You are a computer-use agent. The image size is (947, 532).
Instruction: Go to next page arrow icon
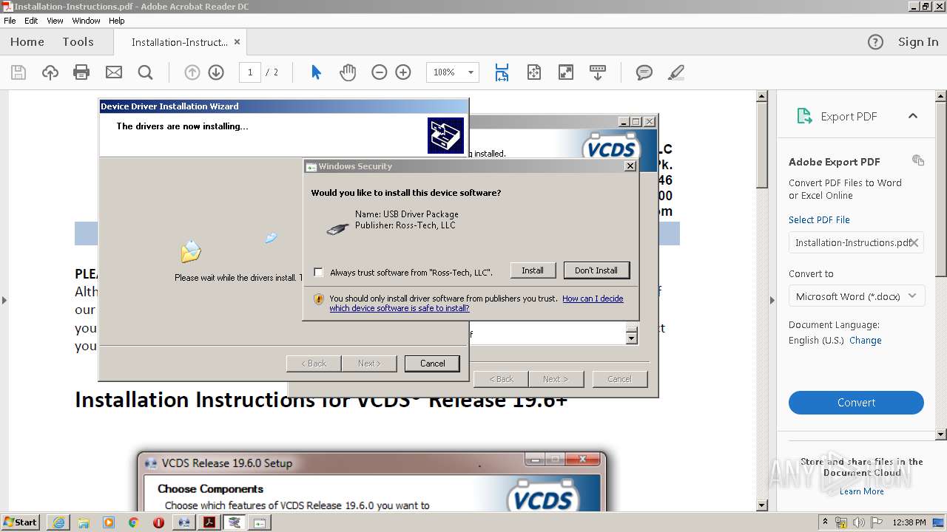click(x=216, y=72)
